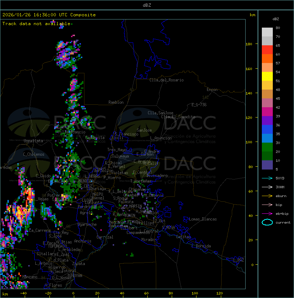Click the 'Tres_Mayo' map label
The height and width of the screenshot is (298, 294).
pyautogui.click(x=117, y=150)
